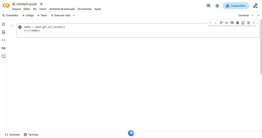Open the Ajuda menu

click(x=97, y=9)
